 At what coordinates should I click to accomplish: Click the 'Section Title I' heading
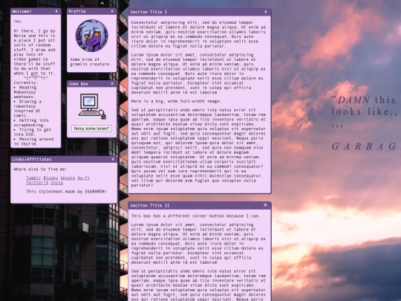pyautogui.click(x=149, y=12)
